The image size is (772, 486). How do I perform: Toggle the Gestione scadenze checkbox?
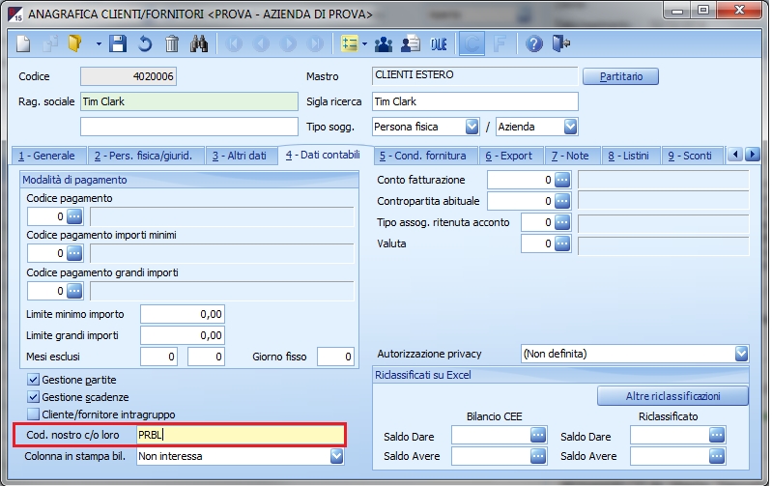point(33,397)
